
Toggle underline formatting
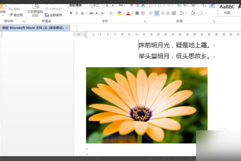pos(82,13)
